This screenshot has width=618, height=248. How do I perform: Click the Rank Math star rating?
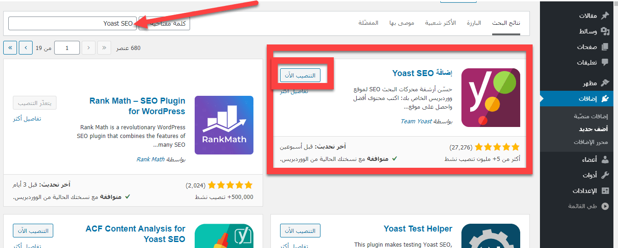[230, 185]
